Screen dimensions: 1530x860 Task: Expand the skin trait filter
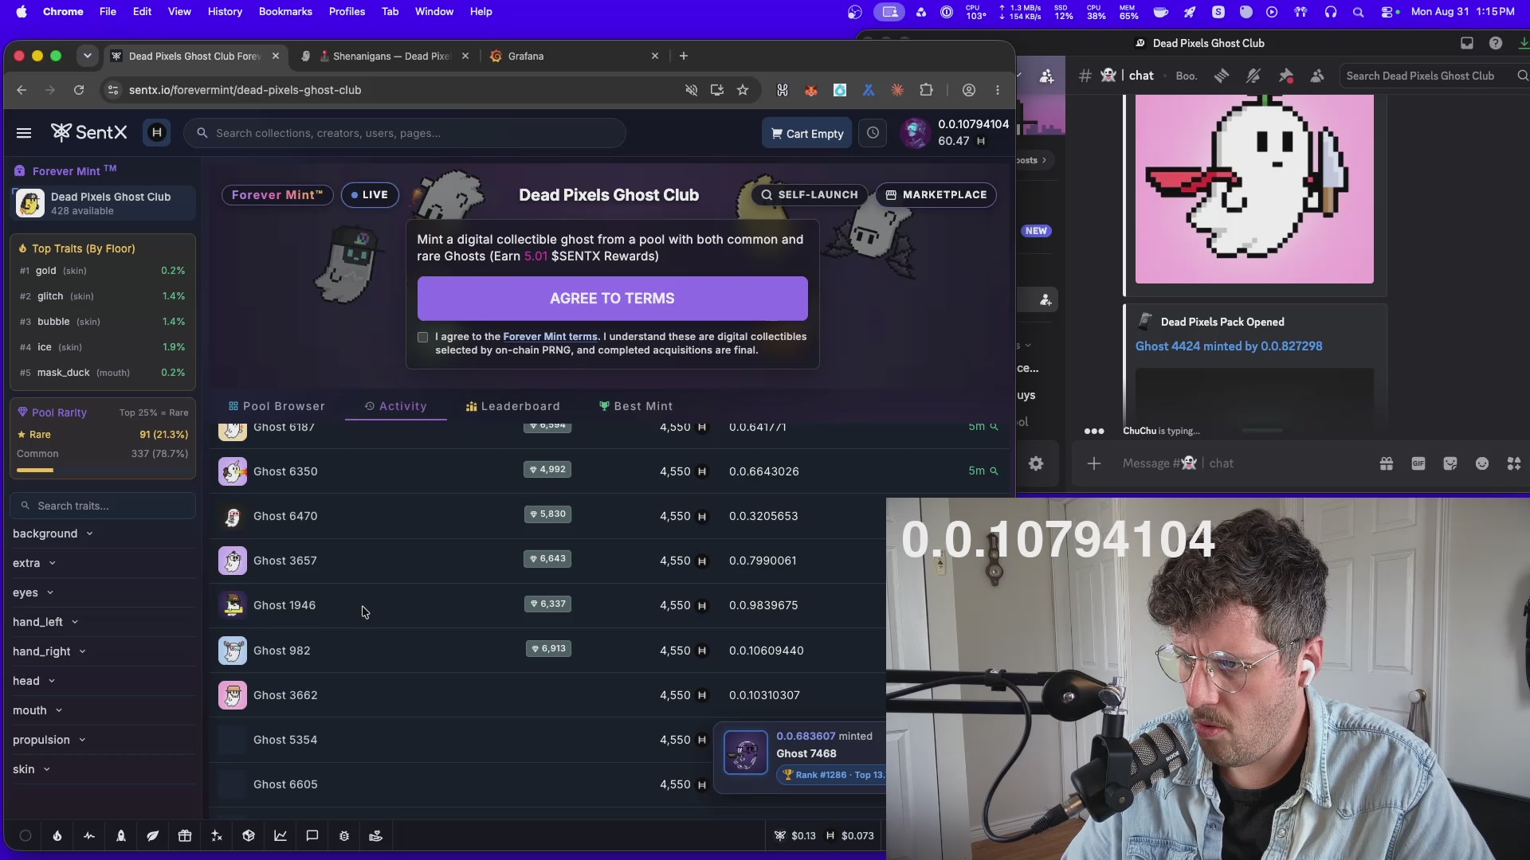(x=31, y=769)
